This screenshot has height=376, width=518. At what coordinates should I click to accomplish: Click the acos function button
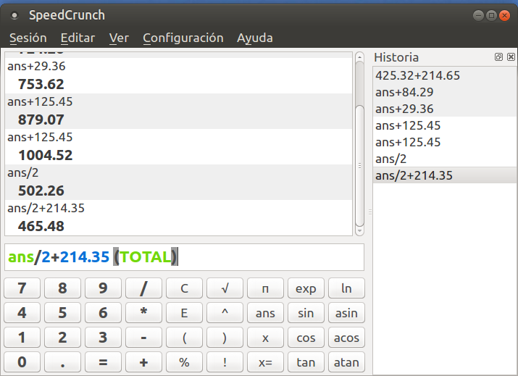click(x=346, y=338)
